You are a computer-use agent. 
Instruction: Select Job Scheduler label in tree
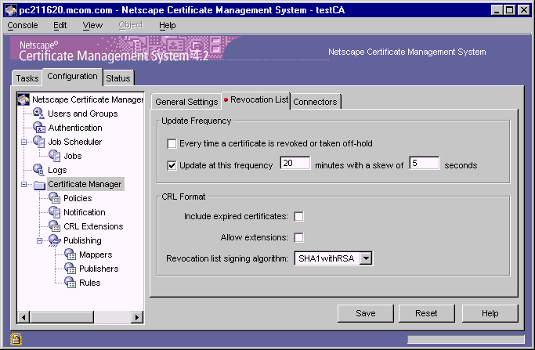74,142
